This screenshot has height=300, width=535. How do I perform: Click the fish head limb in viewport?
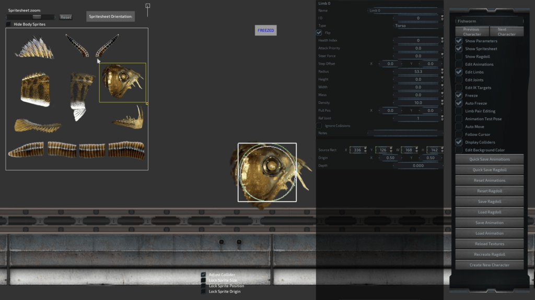(267, 172)
